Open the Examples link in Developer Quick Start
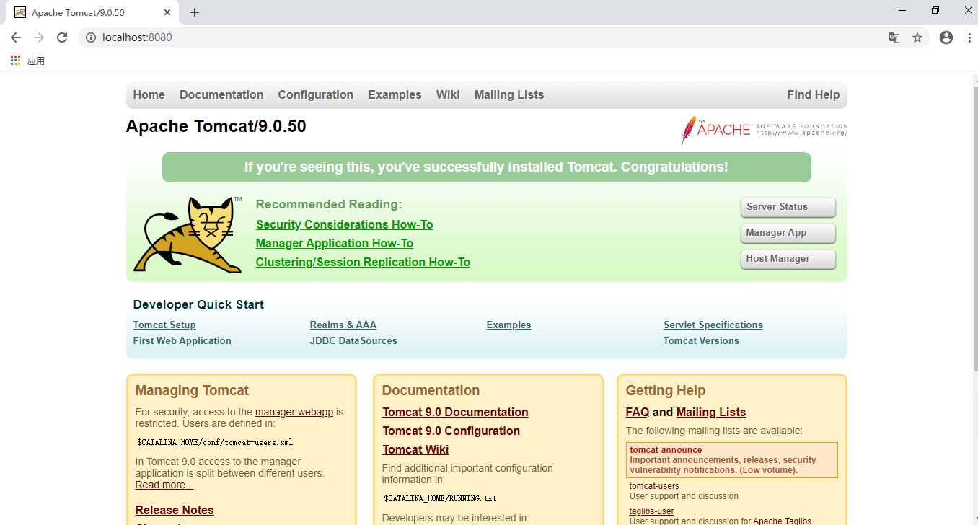 (509, 325)
